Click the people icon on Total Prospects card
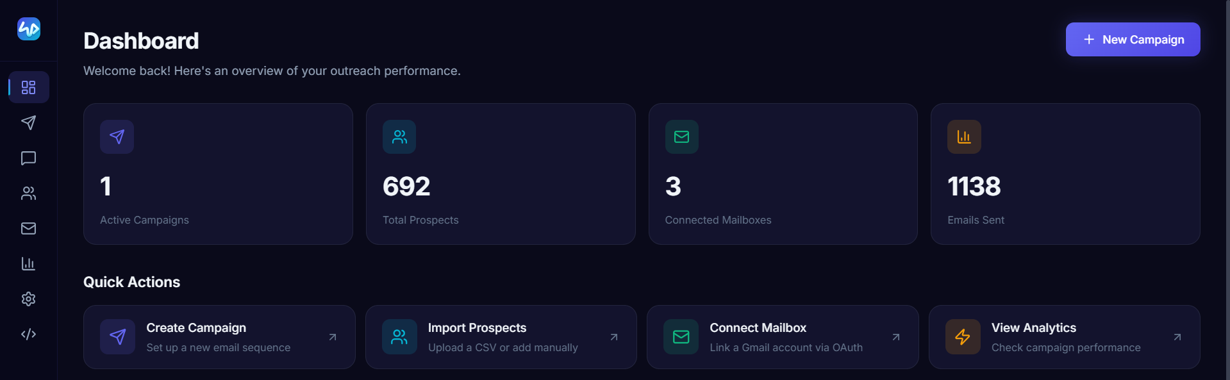 399,136
